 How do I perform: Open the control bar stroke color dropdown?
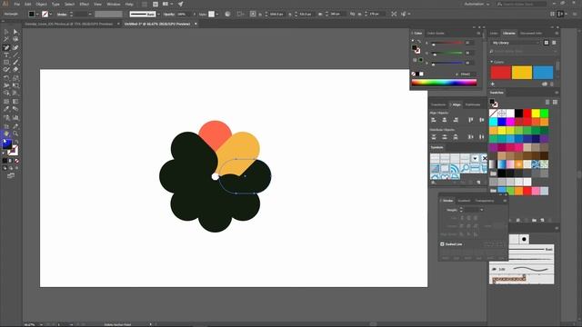tap(51, 15)
